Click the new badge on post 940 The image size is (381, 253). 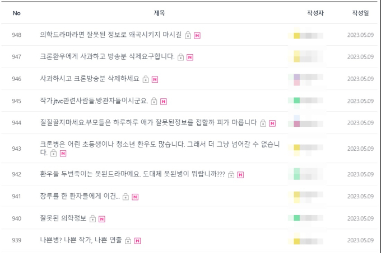102,219
